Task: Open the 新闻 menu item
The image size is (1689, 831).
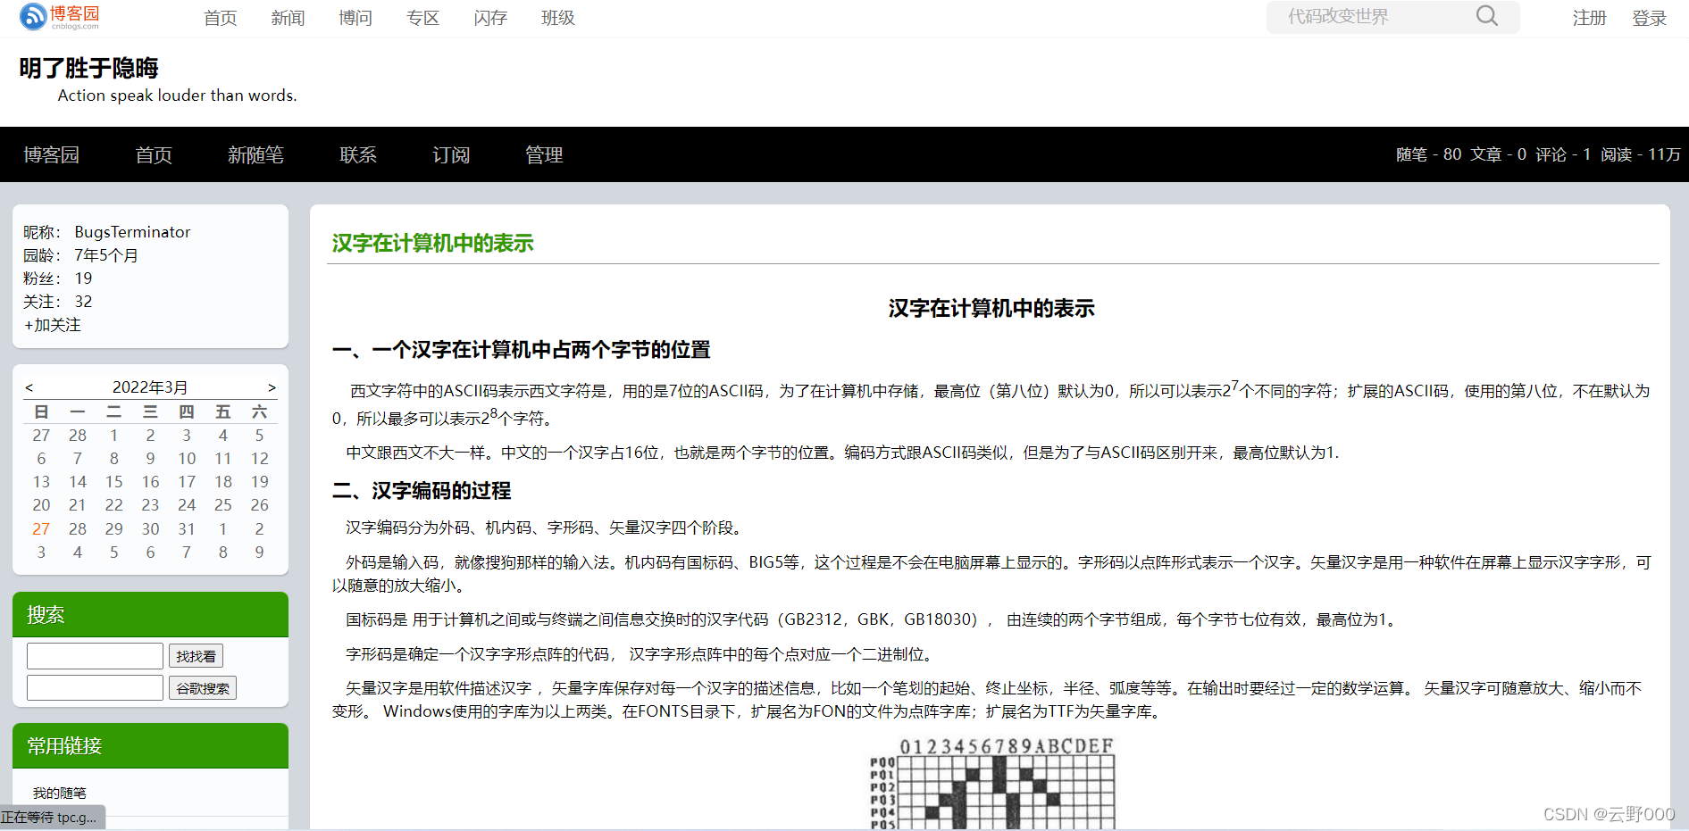Action: pos(288,17)
